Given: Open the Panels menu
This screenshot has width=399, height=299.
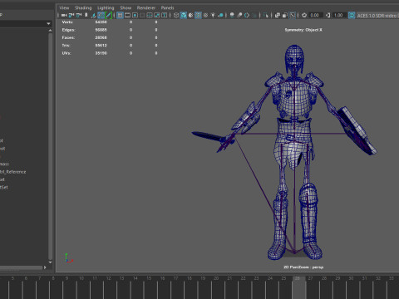Looking at the screenshot, I should pos(167,7).
